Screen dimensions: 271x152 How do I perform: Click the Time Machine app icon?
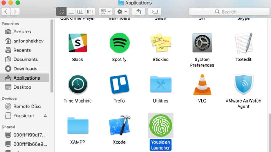(x=78, y=85)
